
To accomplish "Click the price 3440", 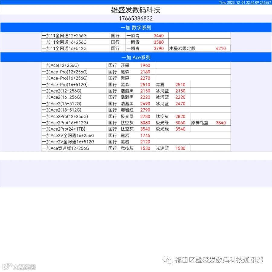I will [x=159, y=36].
